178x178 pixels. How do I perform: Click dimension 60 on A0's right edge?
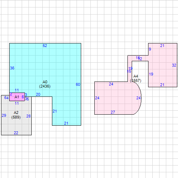78,84
